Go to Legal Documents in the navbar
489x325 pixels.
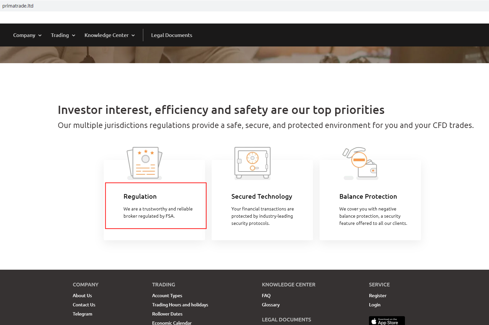[172, 35]
